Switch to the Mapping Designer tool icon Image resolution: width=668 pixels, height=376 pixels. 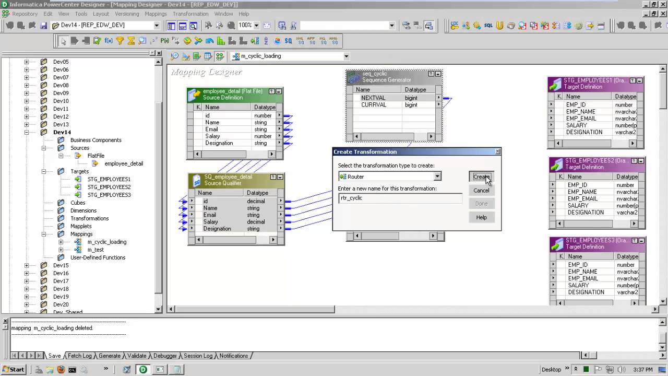[220, 56]
